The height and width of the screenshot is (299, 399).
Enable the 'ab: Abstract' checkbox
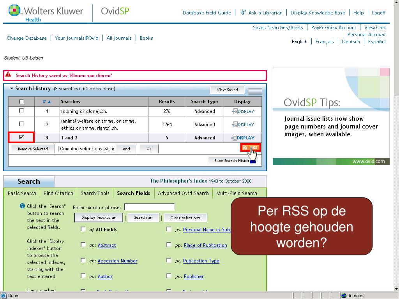tap(83, 244)
